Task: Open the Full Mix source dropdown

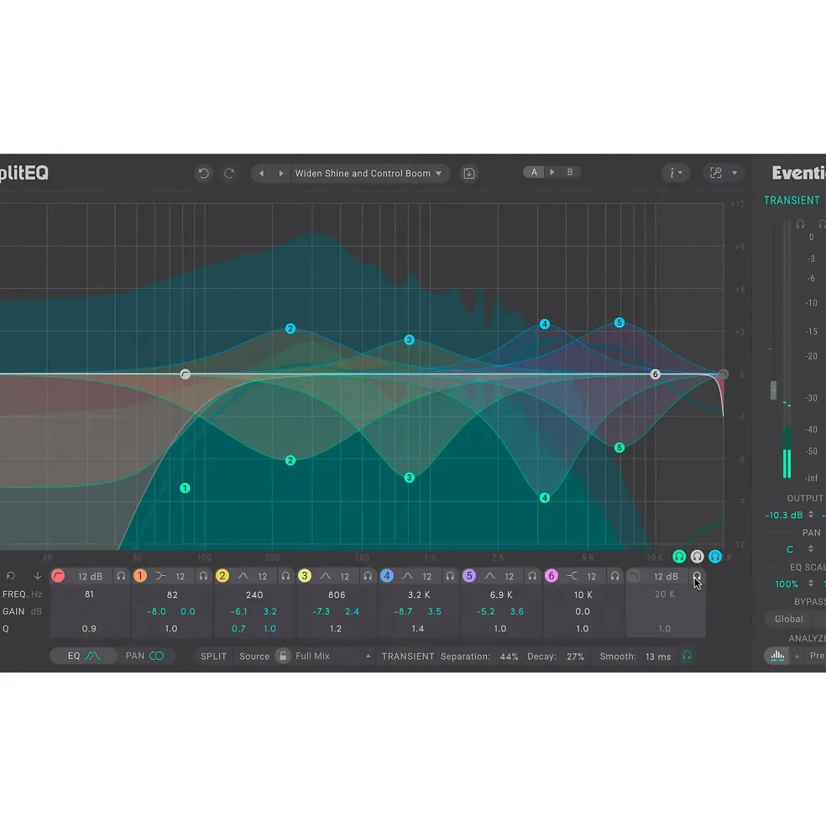Action: pos(333,656)
